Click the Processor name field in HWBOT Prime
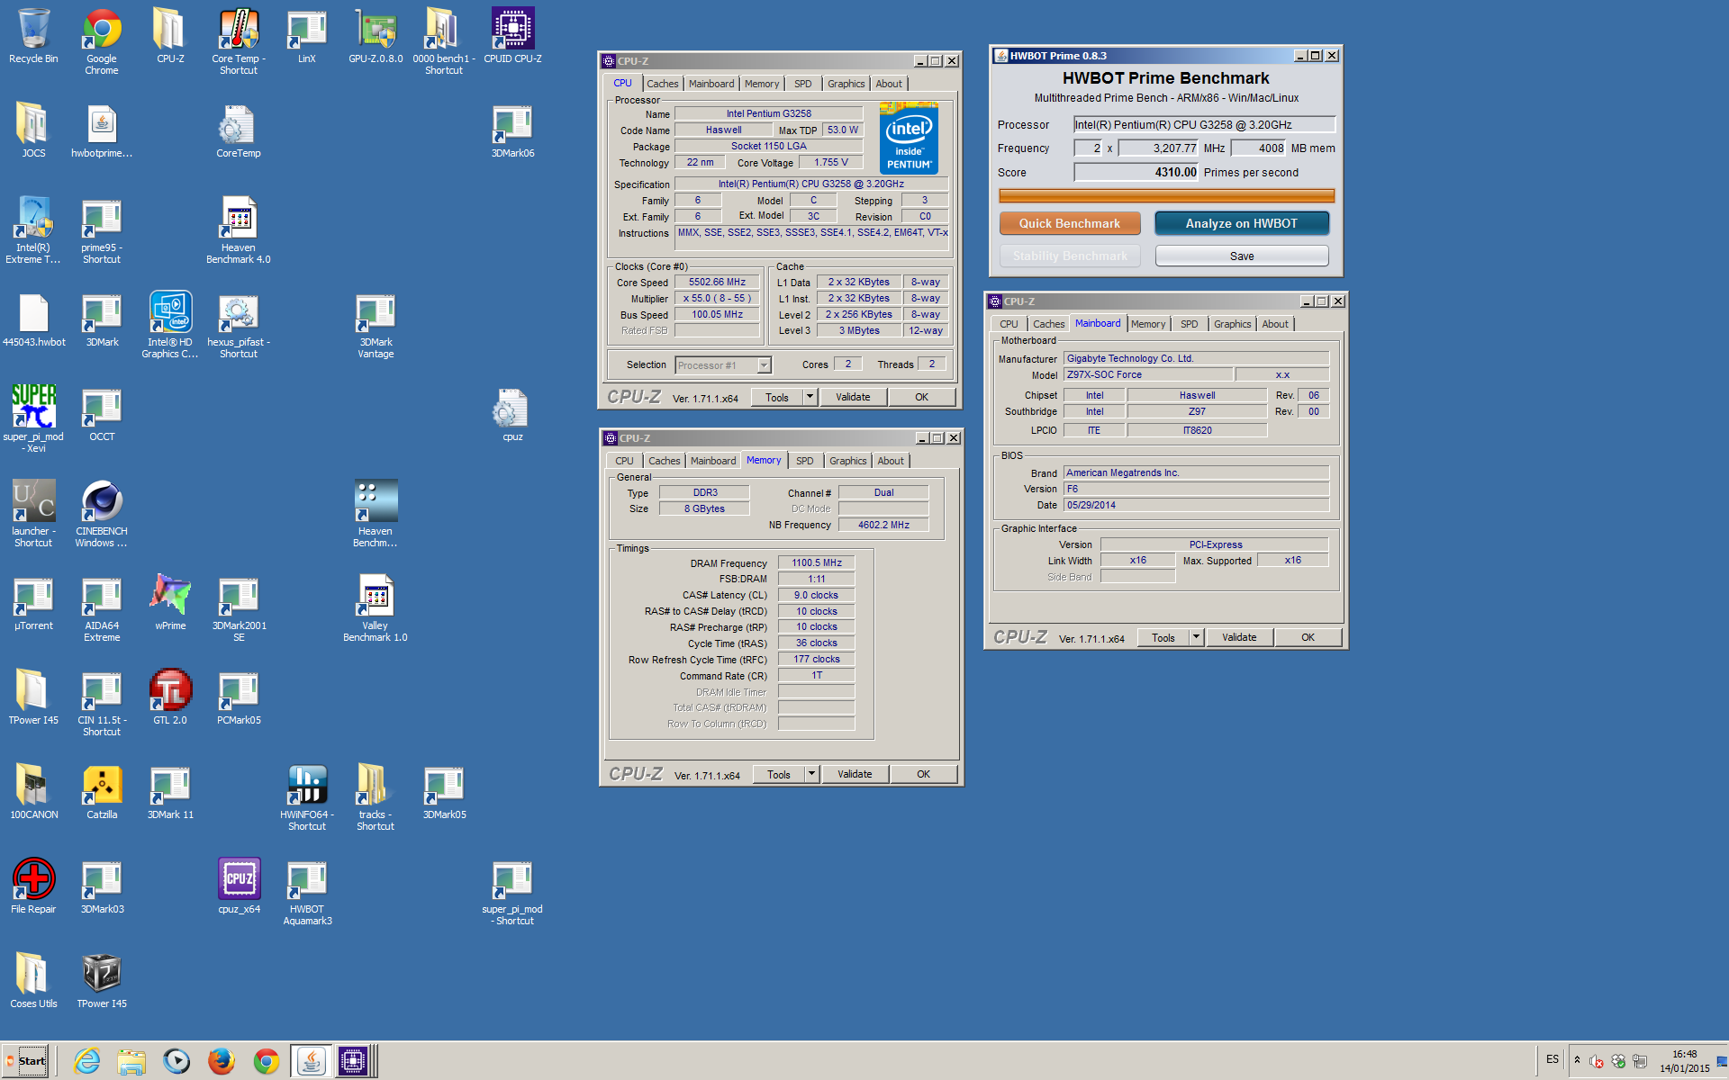The width and height of the screenshot is (1729, 1080). (1203, 124)
